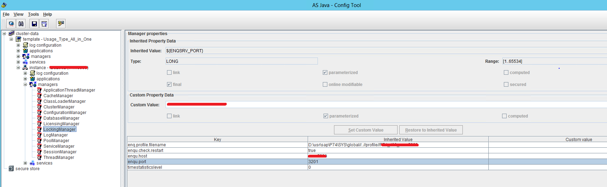Collapse the template Usage_Type_All_in_One node

point(11,39)
